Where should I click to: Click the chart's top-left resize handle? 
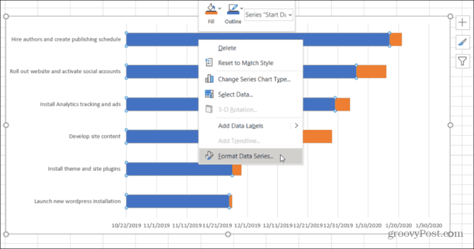point(6,16)
